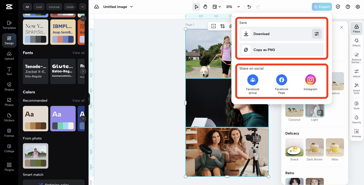
Task: Choose Copy as PNG option
Action: pyautogui.click(x=282, y=50)
